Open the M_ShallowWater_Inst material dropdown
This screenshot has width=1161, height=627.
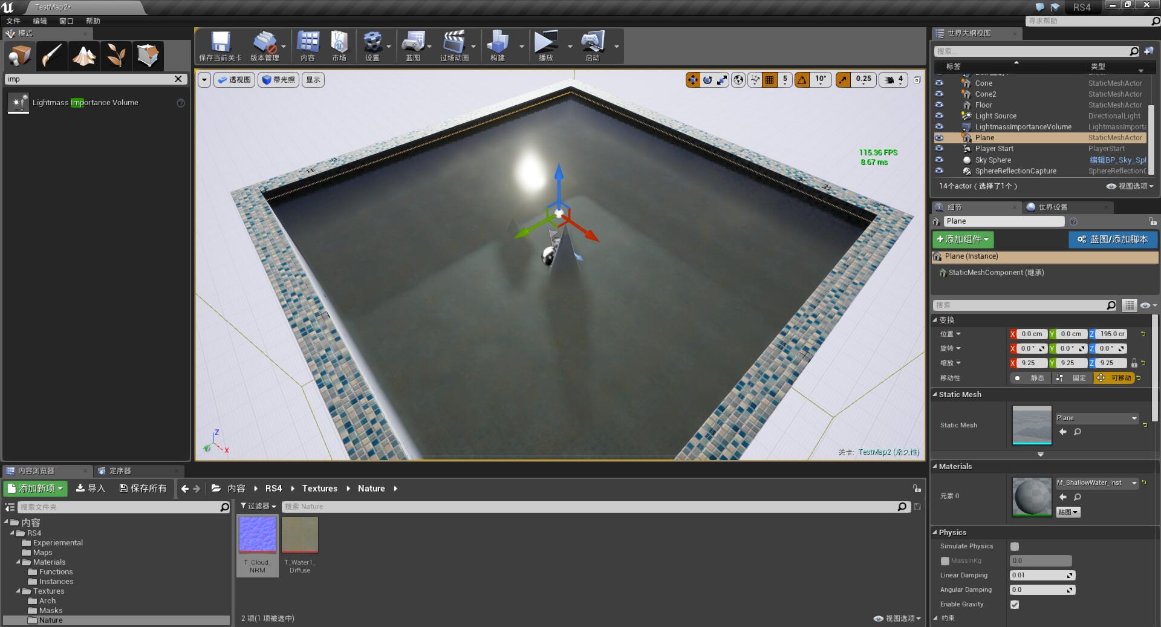[1097, 482]
